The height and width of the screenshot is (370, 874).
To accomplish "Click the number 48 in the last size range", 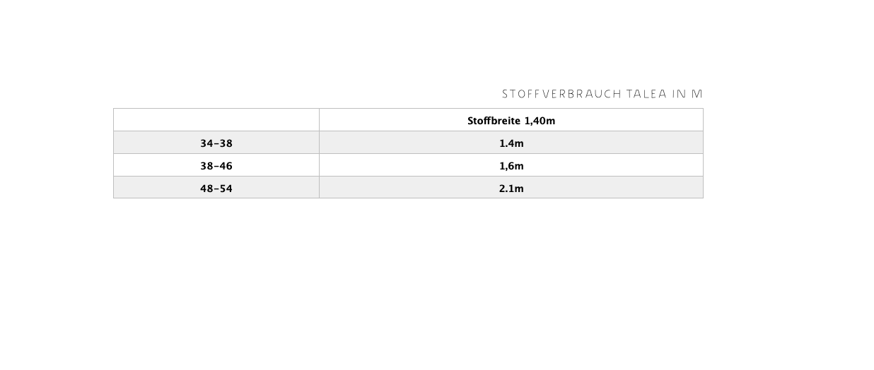I will coord(206,189).
